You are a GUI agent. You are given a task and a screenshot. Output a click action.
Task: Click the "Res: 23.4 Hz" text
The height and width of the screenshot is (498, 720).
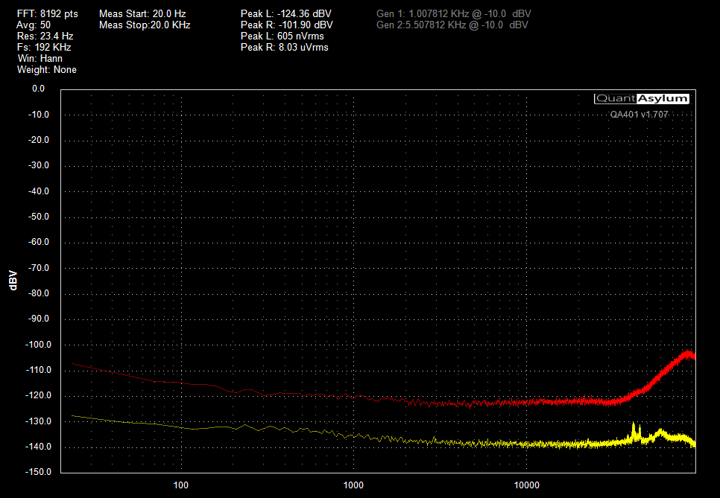pos(45,36)
